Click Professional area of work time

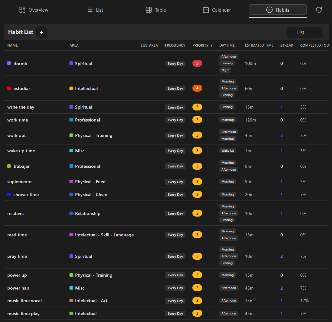pyautogui.click(x=87, y=120)
